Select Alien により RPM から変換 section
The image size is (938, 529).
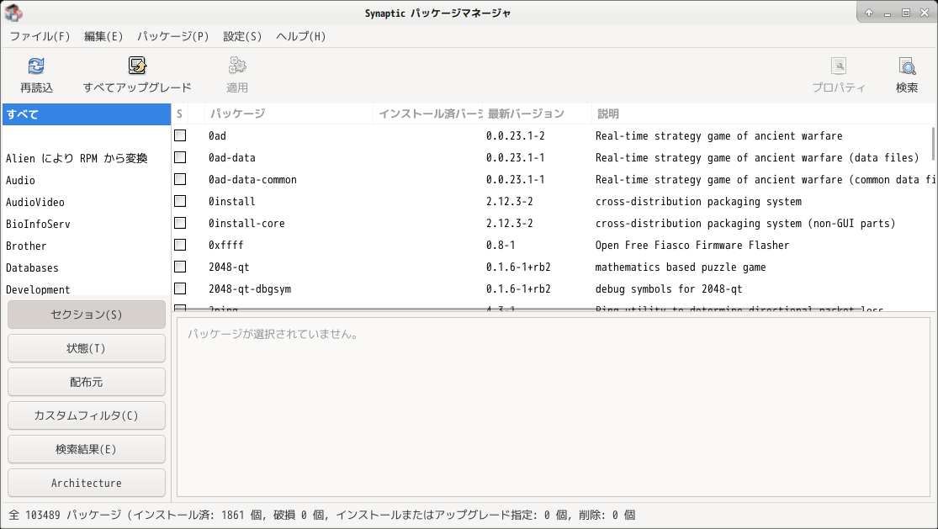pos(86,158)
